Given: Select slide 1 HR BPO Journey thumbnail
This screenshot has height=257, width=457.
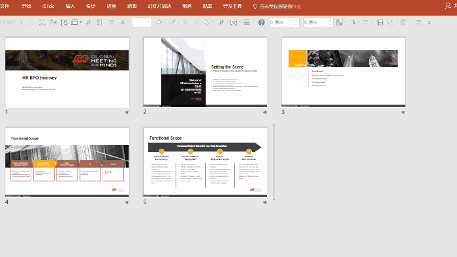Looking at the screenshot, I should tap(67, 72).
